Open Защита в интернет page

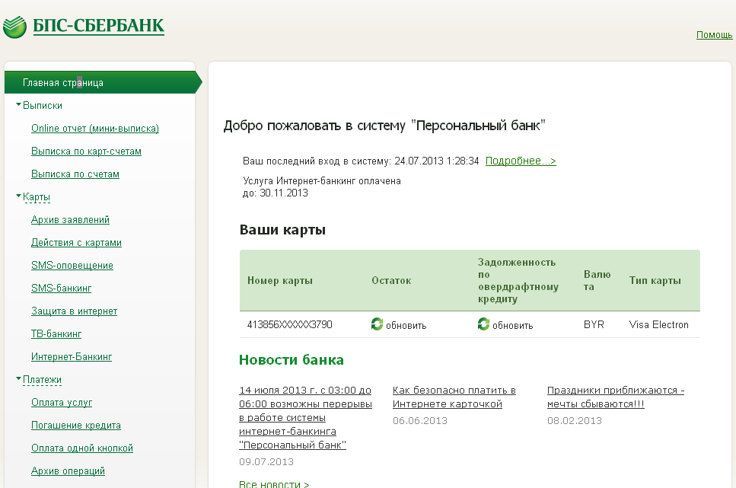[74, 311]
